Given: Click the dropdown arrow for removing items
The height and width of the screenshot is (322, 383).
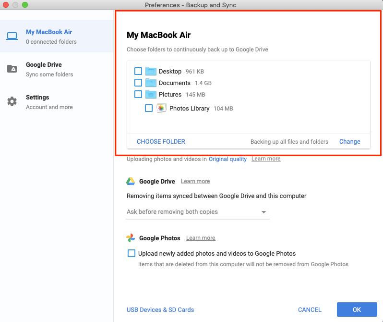Looking at the screenshot, I should tap(263, 212).
